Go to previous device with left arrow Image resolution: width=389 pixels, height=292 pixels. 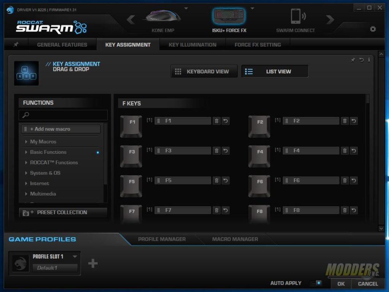pos(131,19)
